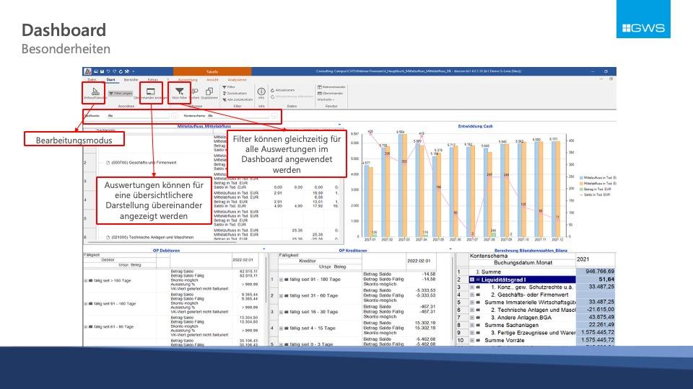The image size is (693, 389).
Task: Expand kreditor row fällig seit 4 - 15 Tage
Action: tap(281, 328)
